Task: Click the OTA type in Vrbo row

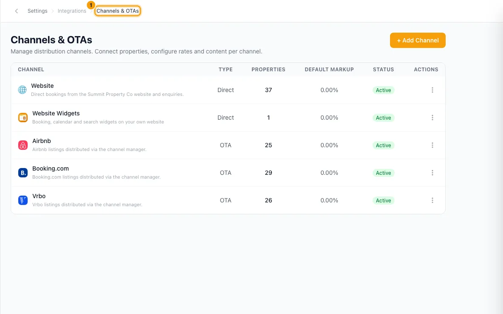Action: click(226, 200)
